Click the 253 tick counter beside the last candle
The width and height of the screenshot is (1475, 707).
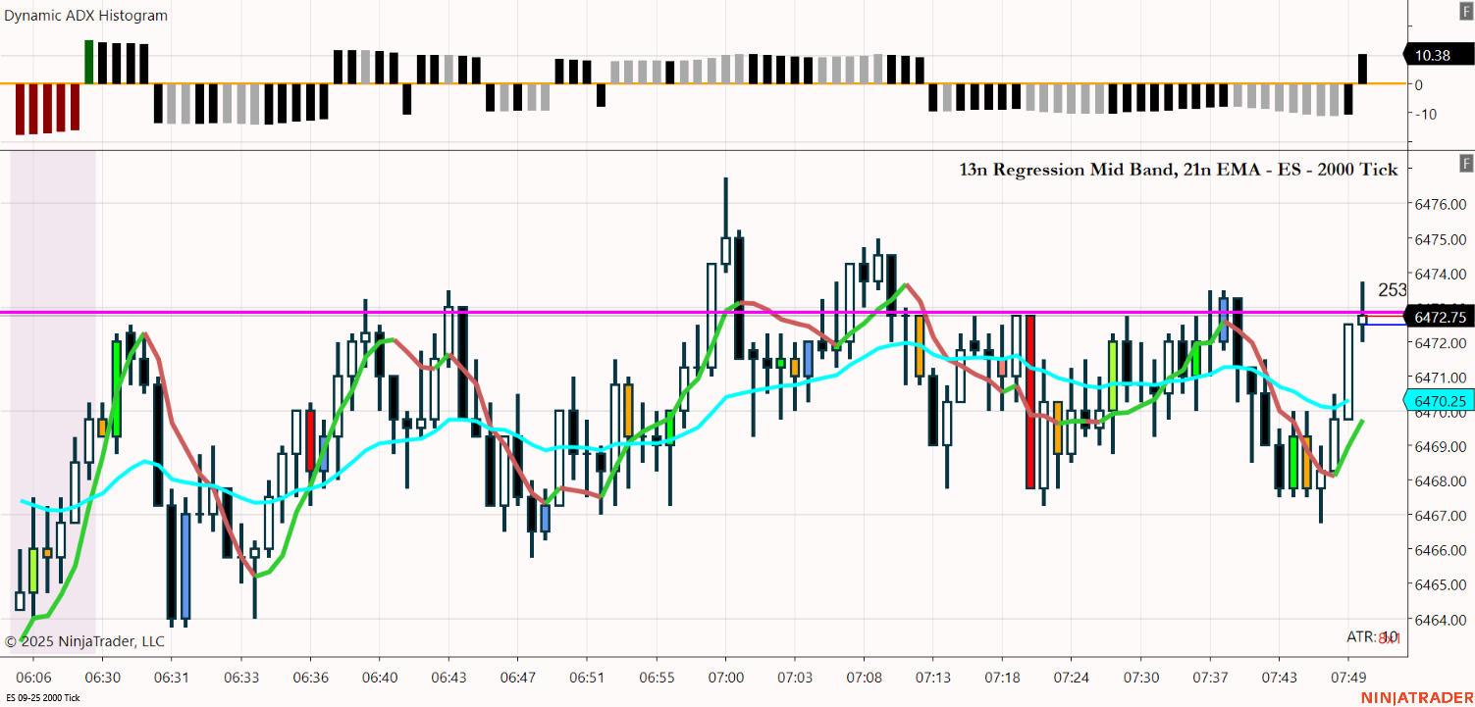pyautogui.click(x=1393, y=290)
